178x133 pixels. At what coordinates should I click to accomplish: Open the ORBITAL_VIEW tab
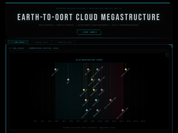click(63, 42)
